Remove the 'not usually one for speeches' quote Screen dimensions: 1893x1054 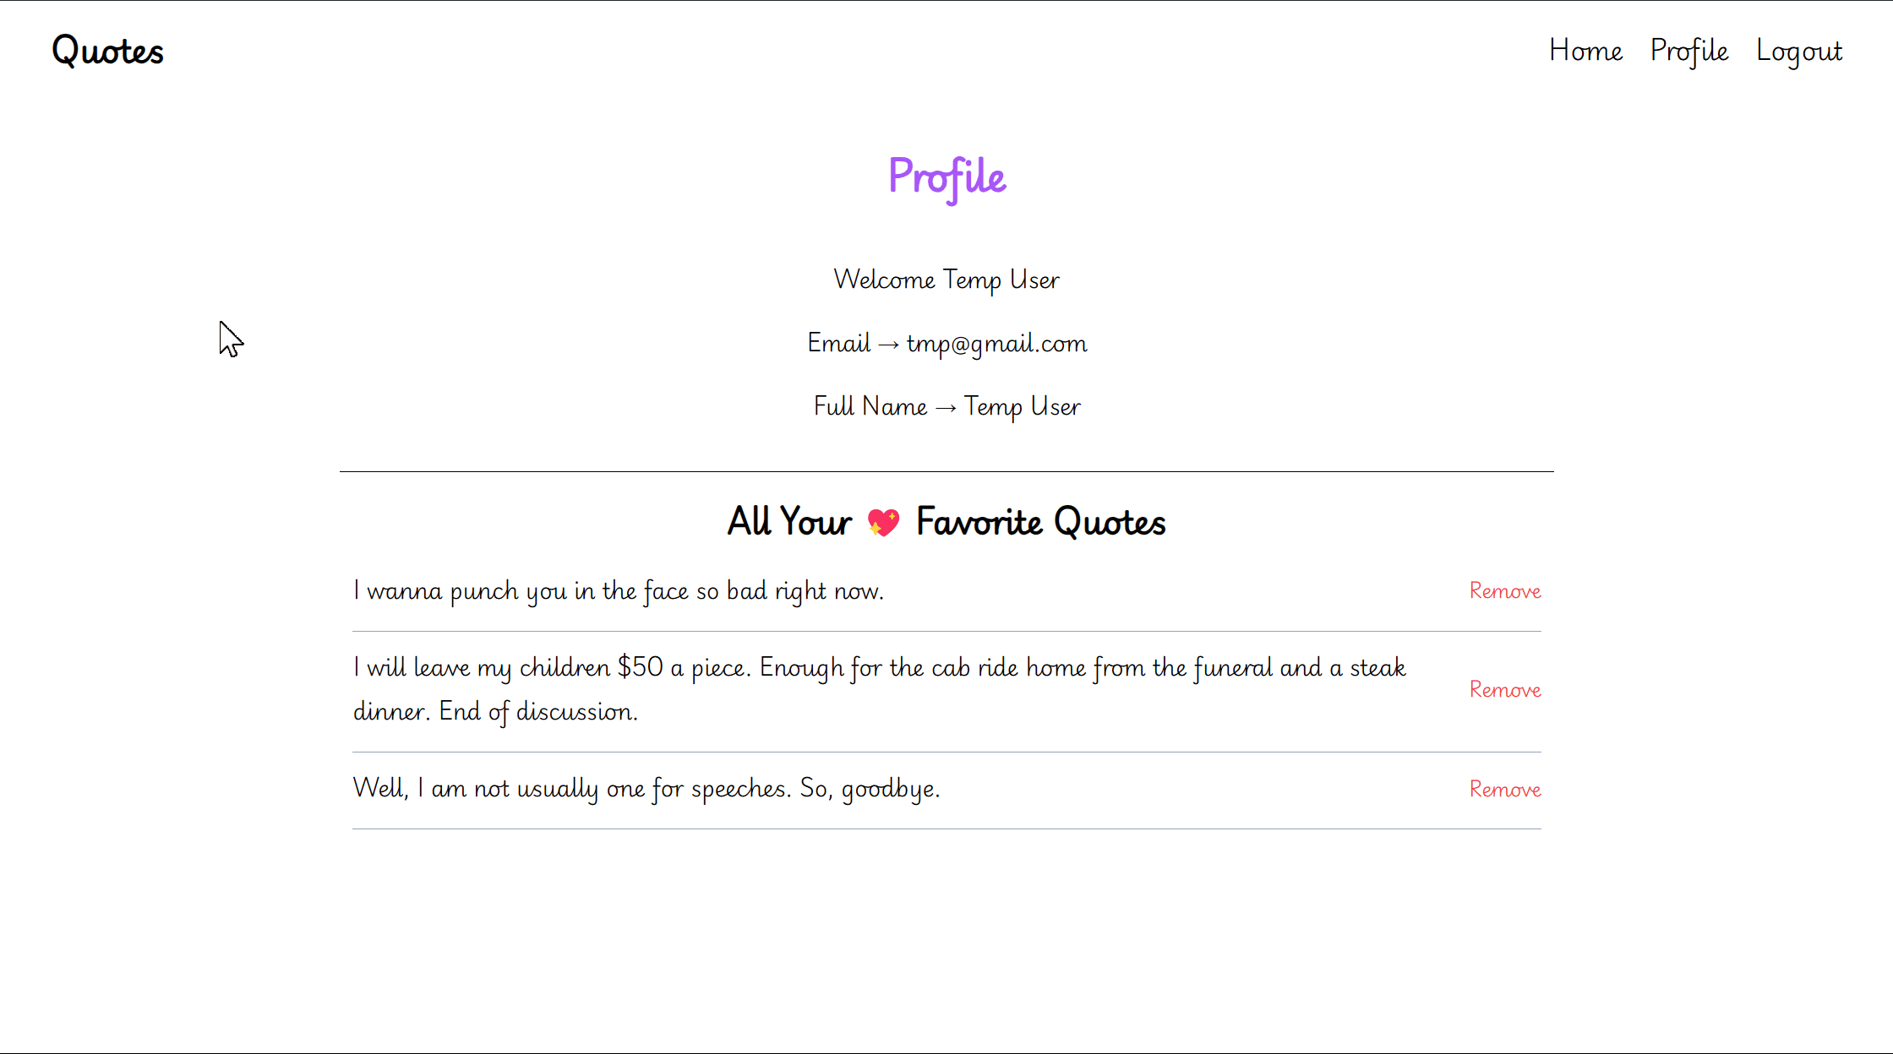pos(1504,789)
